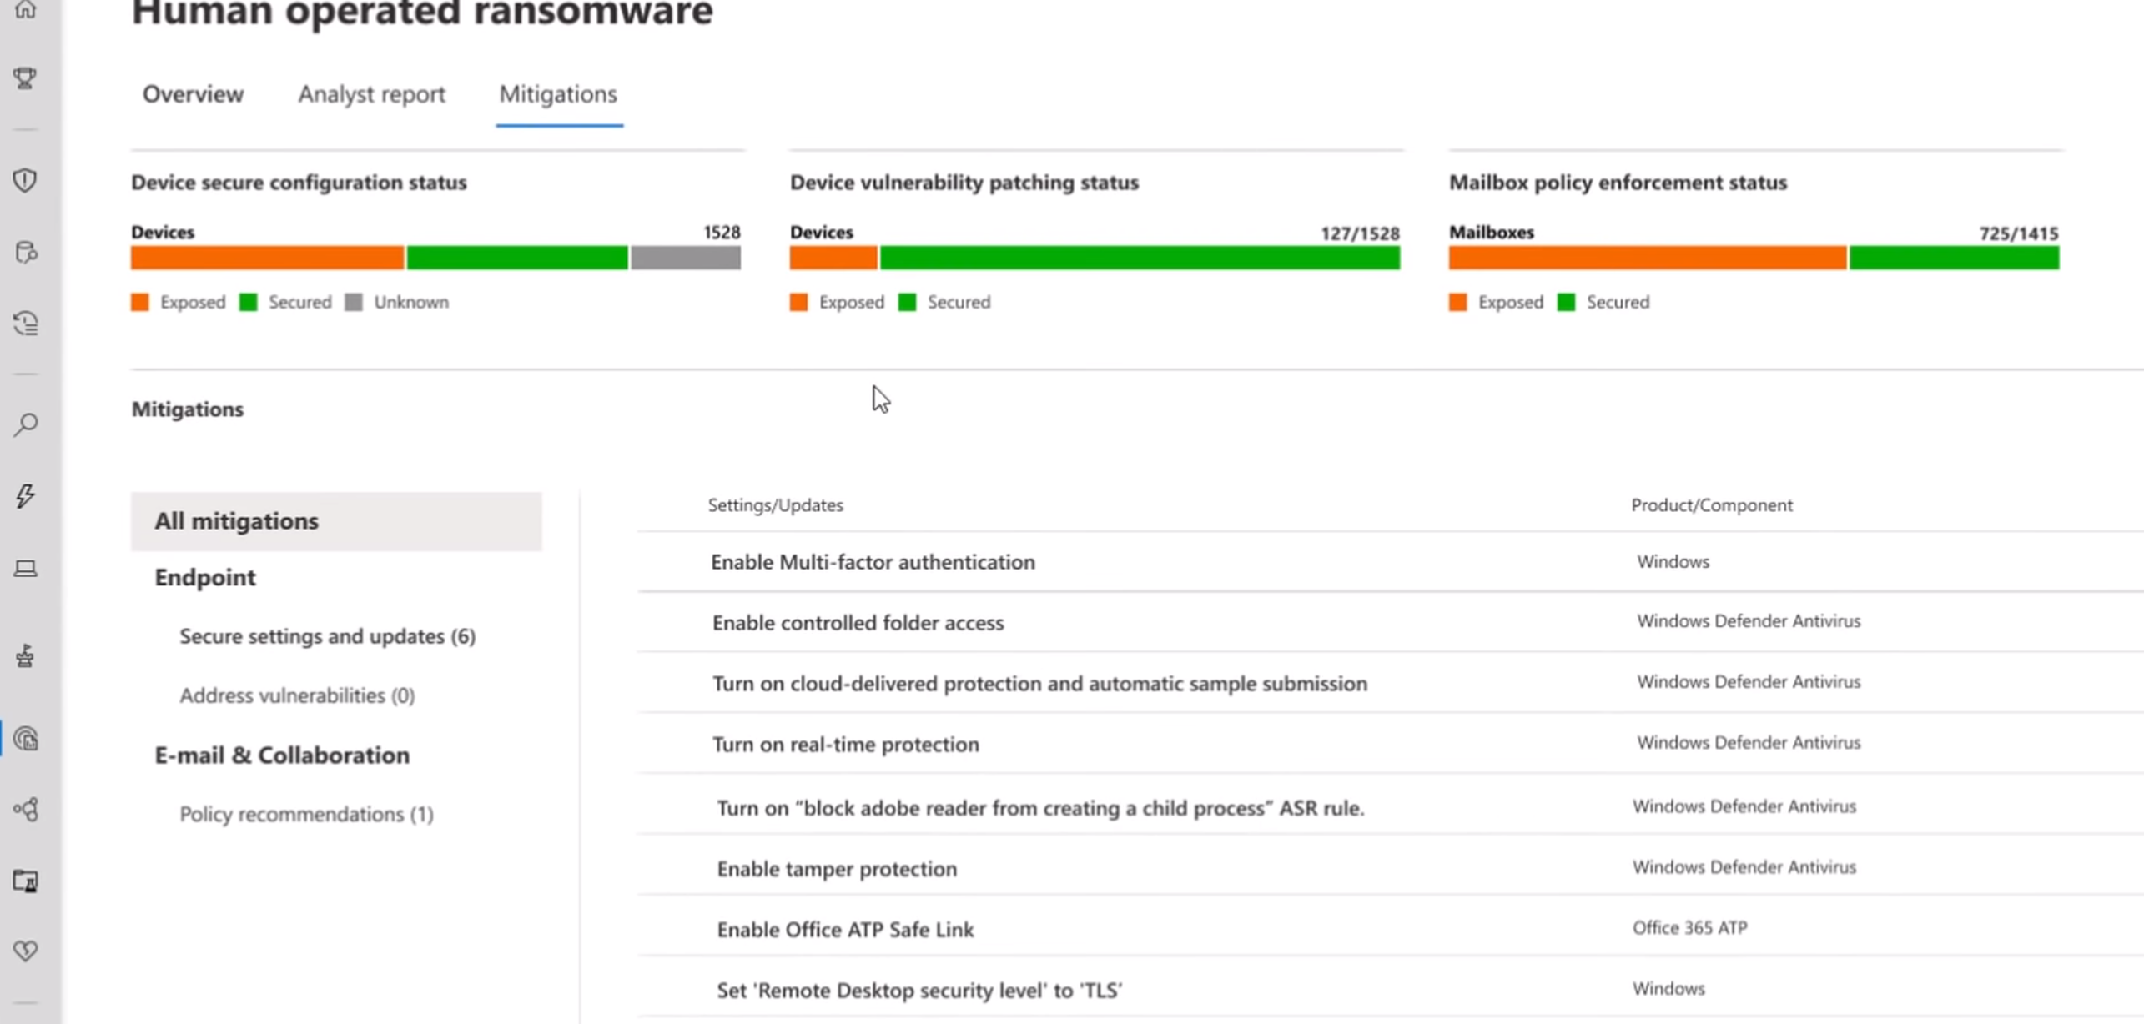Click the Product/Component column header

point(1712,505)
